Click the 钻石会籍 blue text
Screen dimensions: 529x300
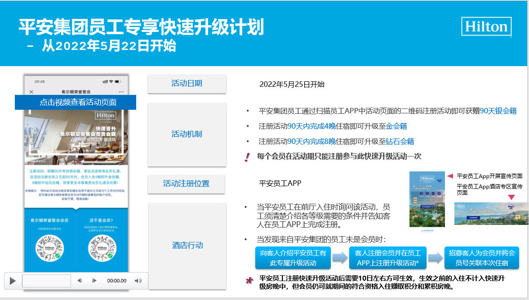point(400,141)
